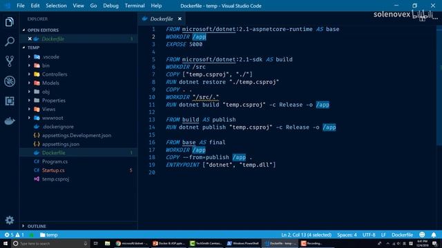Expand the Views folder

pyautogui.click(x=29, y=109)
